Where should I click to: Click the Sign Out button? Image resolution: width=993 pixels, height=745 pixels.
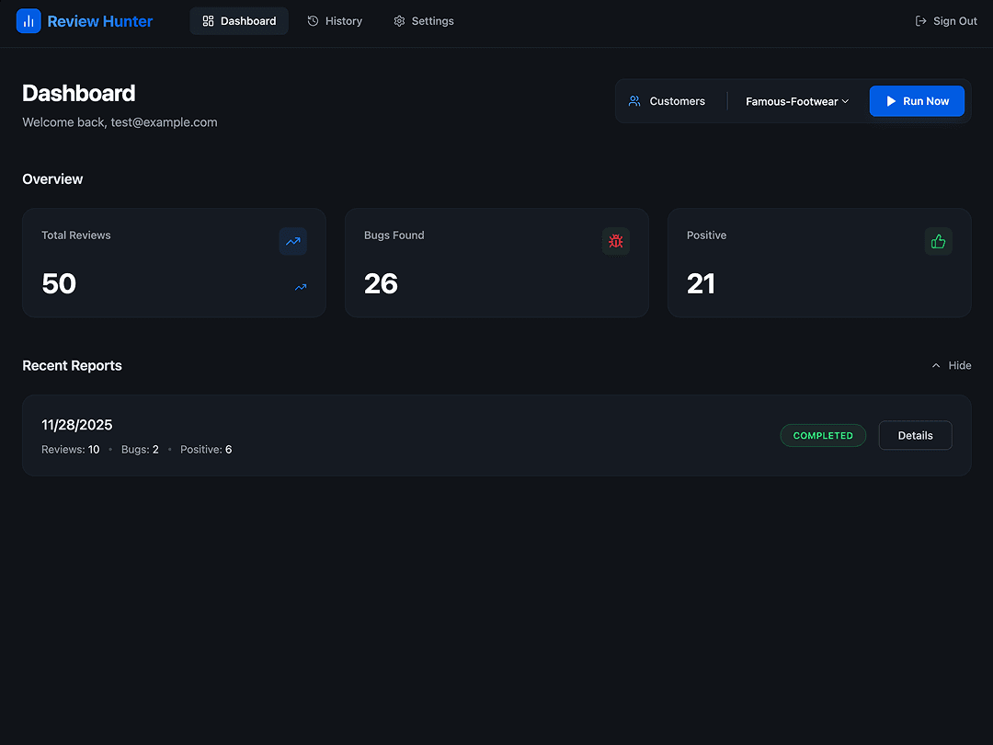[946, 21]
